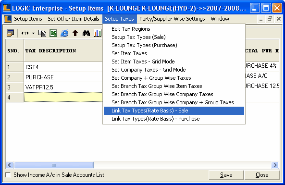Minimize the inner Setup Items child window
The image size is (285, 185).
(x=261, y=19)
